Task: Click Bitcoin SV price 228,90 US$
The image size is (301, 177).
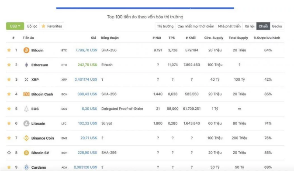Action: pos(87,153)
